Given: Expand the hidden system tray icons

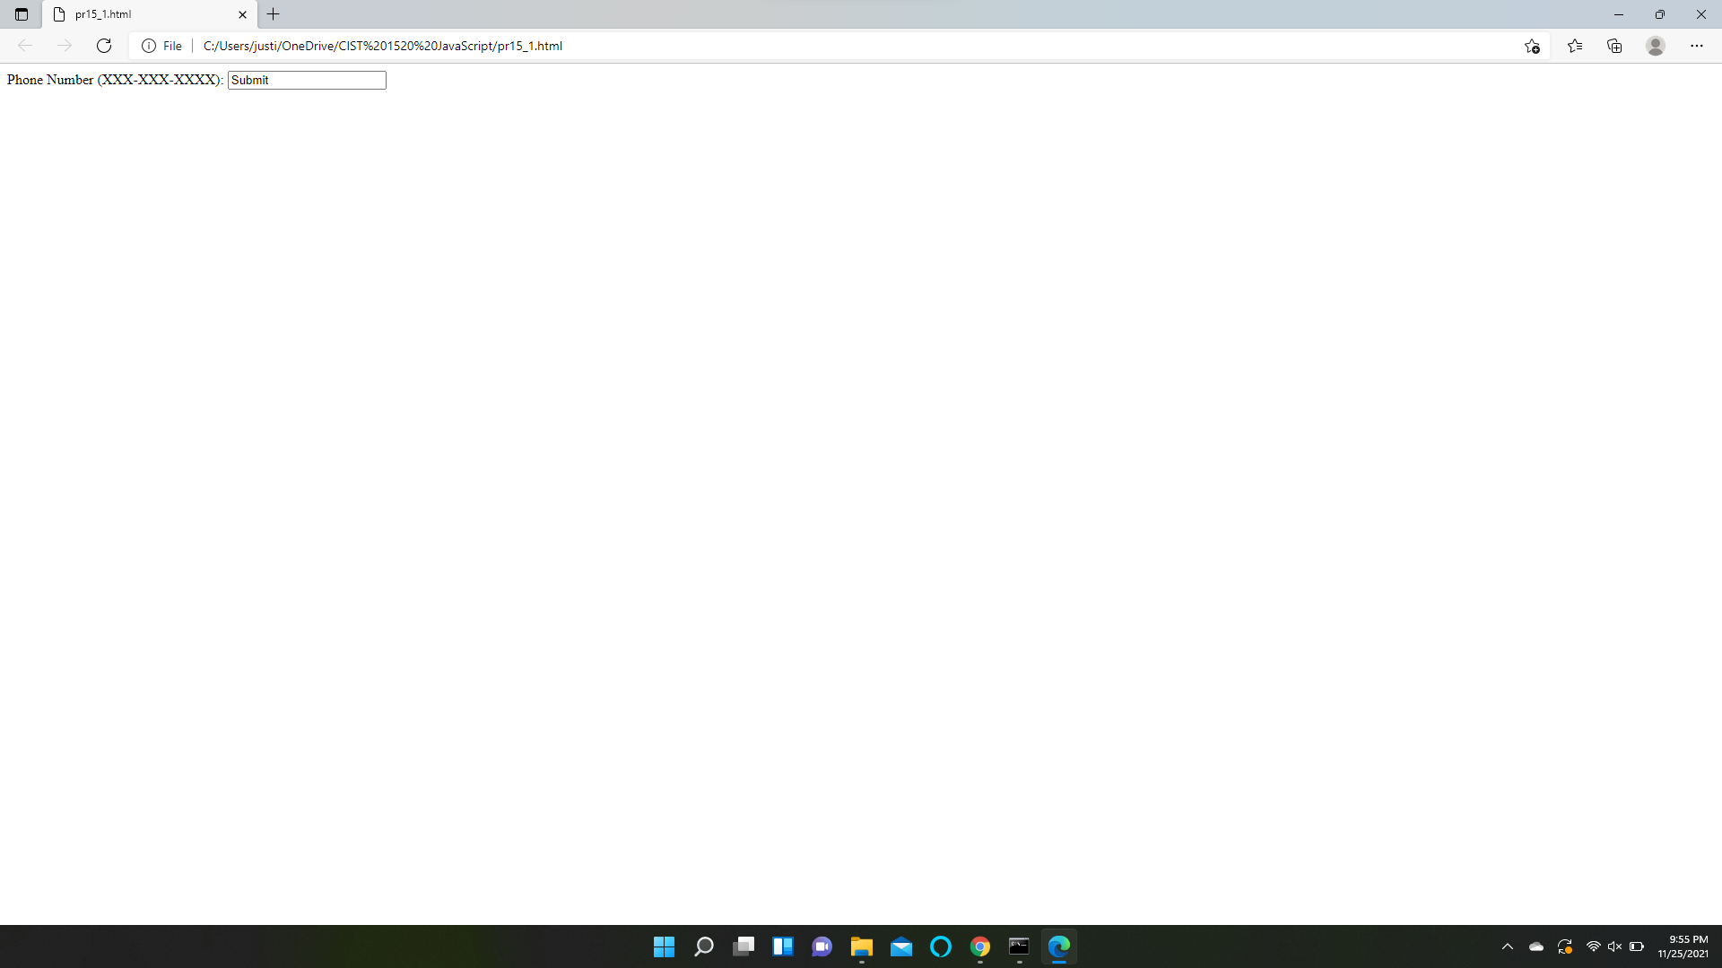Looking at the screenshot, I should click(x=1508, y=946).
